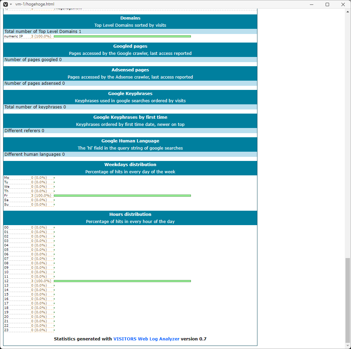Click 'Percentage of hits in every day' subtitle
Image resolution: width=351 pixels, height=349 pixels.
pyautogui.click(x=130, y=172)
